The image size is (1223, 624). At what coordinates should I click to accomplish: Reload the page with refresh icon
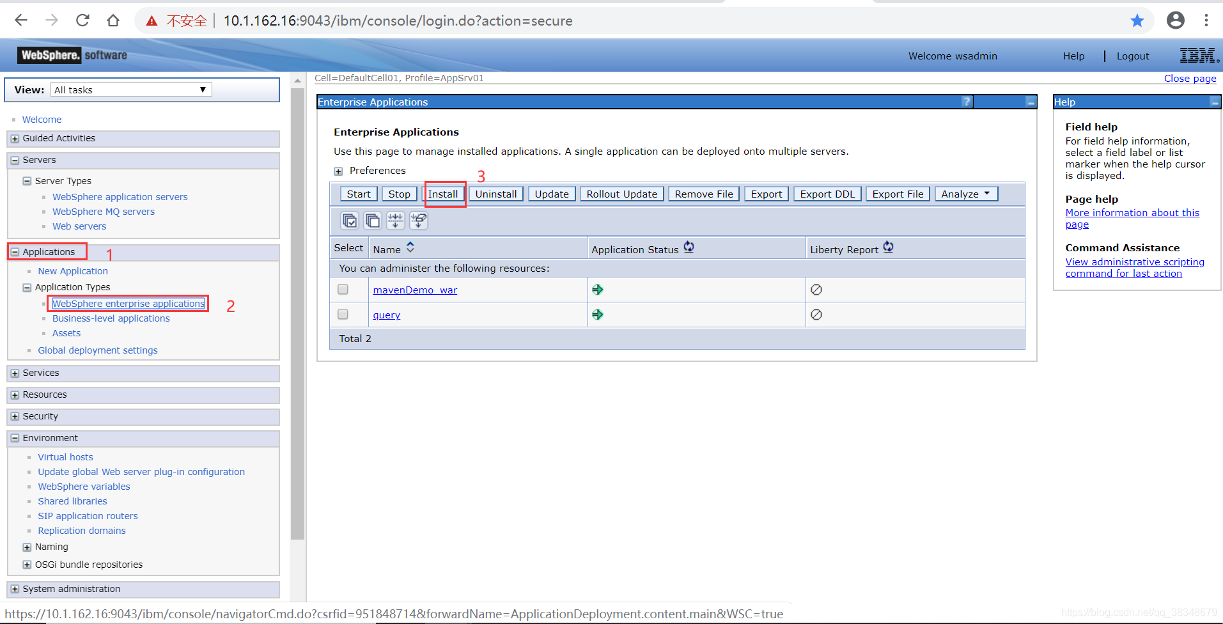coord(82,20)
